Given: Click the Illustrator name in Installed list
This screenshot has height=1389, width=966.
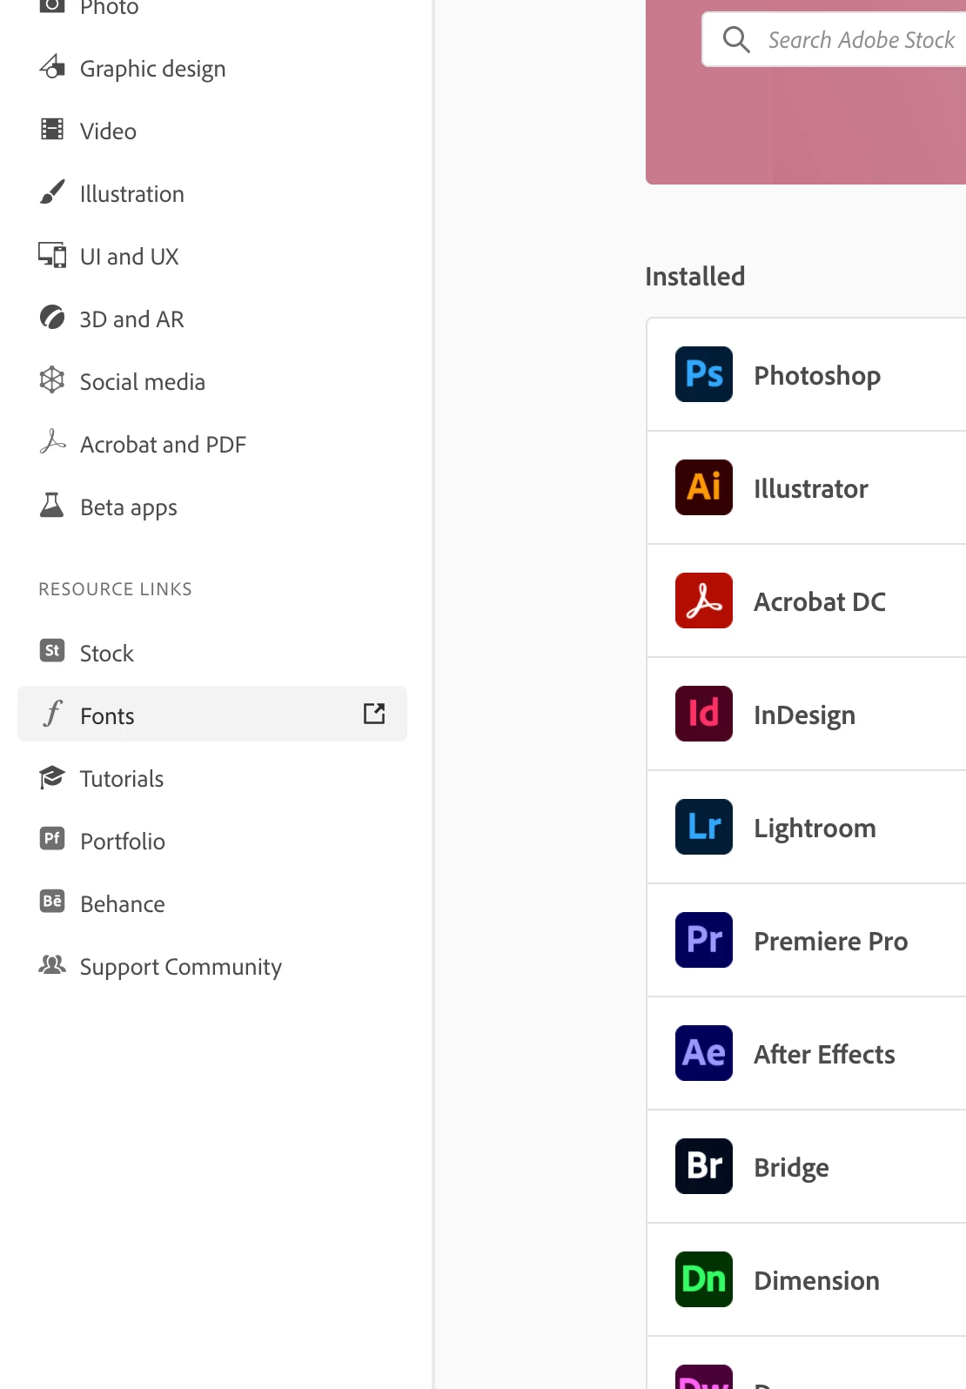Looking at the screenshot, I should tap(811, 488).
